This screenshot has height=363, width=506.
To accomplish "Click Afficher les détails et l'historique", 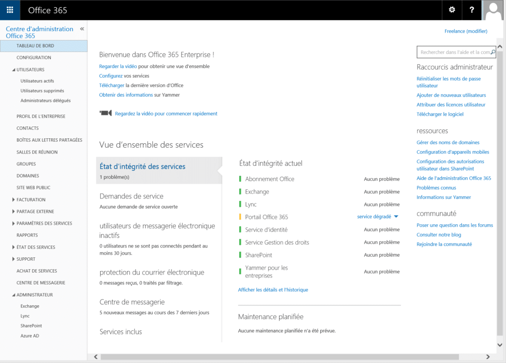I will [x=273, y=290].
